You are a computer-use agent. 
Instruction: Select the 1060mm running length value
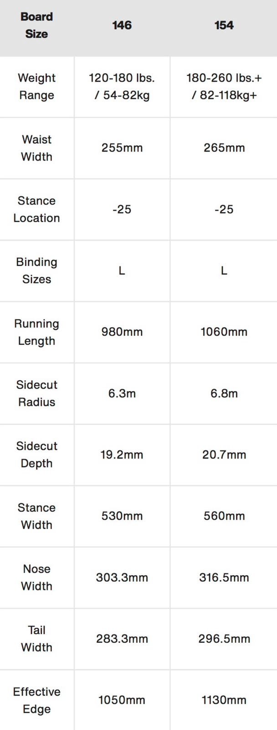point(224,332)
